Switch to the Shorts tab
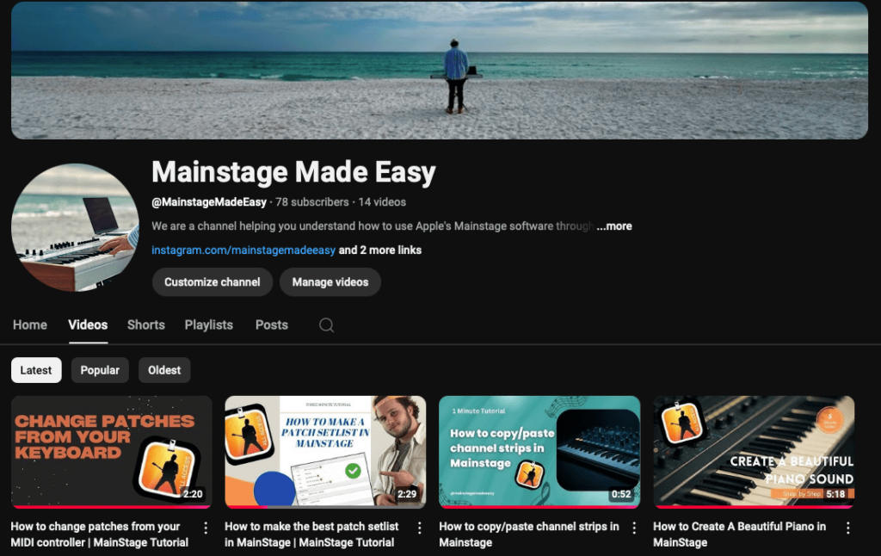This screenshot has width=881, height=556. (x=145, y=325)
